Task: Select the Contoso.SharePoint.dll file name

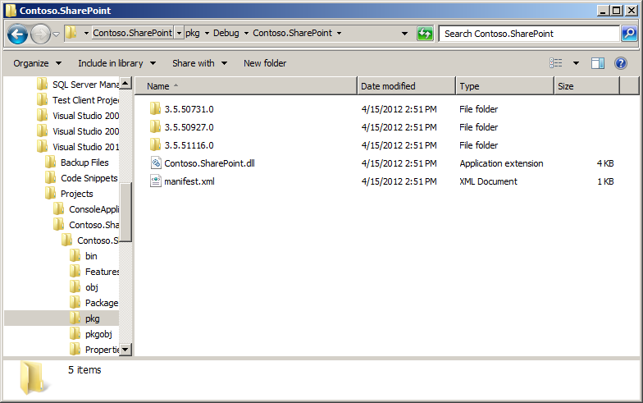Action: (209, 163)
